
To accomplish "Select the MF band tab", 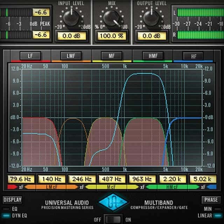I will click(112, 56).
